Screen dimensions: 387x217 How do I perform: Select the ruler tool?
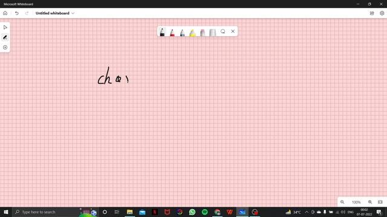[212, 32]
